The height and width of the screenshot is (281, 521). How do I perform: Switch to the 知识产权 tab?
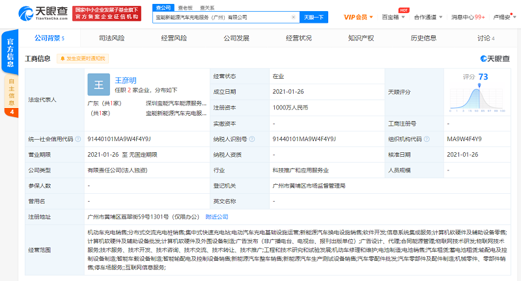click(361, 38)
